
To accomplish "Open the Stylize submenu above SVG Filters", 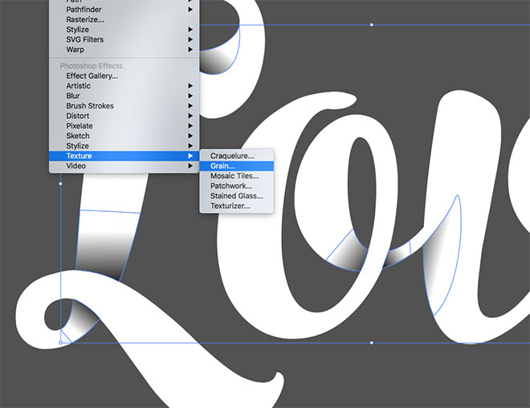I will (x=78, y=30).
